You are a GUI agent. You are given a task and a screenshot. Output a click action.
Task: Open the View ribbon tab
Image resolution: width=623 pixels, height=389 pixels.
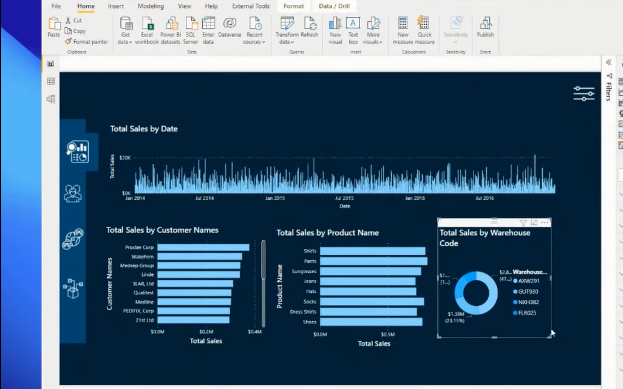point(185,6)
